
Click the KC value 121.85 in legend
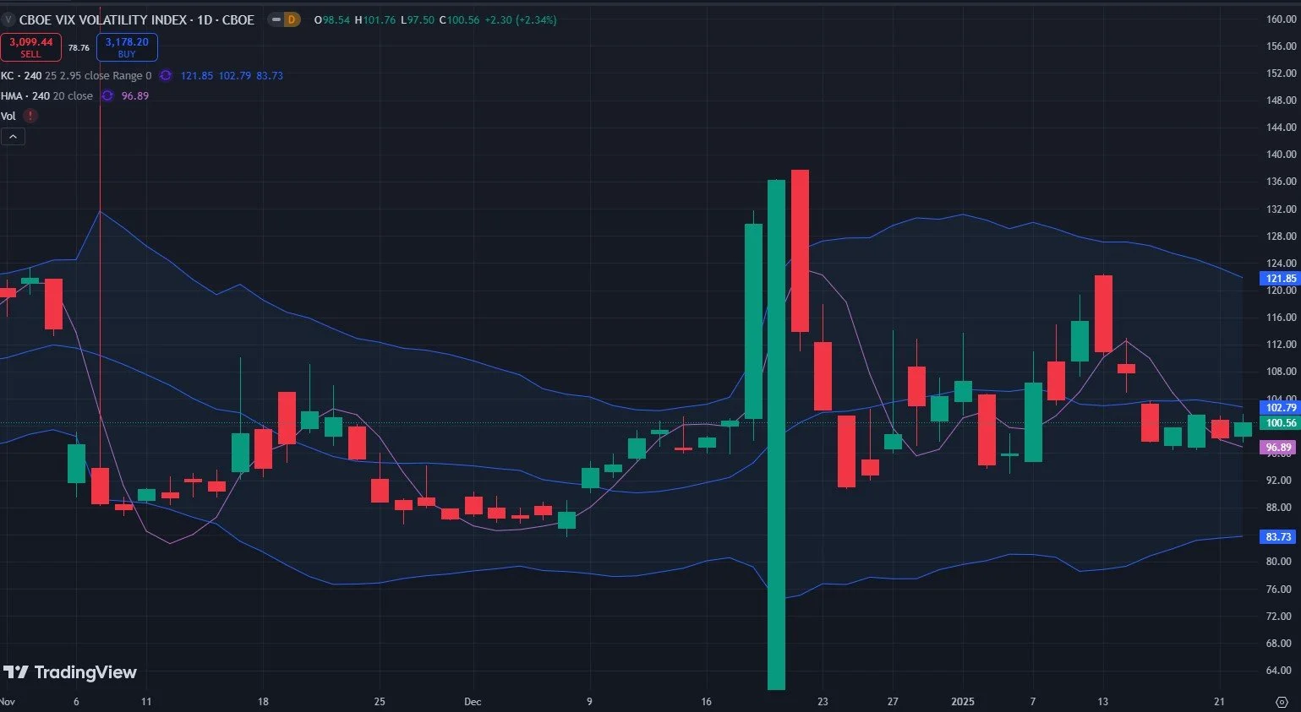[x=196, y=75]
